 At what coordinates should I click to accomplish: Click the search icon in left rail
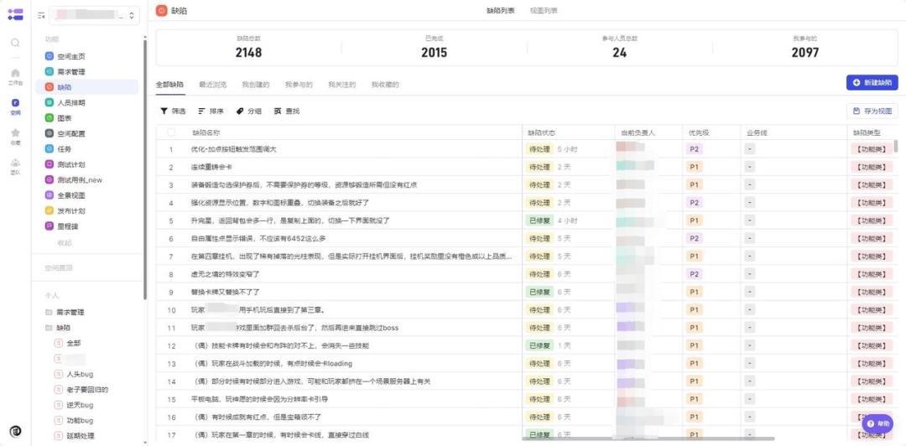coord(15,43)
